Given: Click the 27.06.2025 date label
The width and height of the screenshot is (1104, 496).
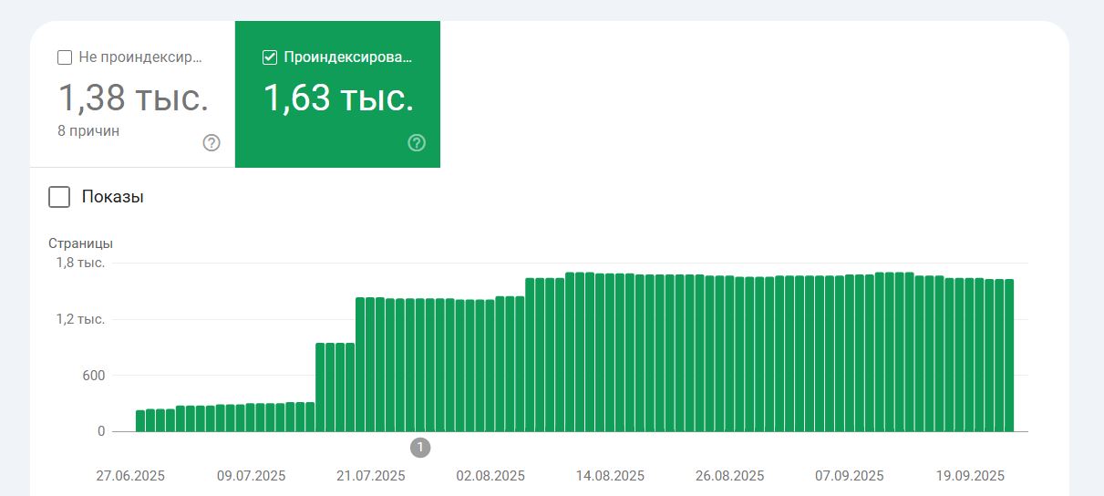Looking at the screenshot, I should tap(130, 476).
